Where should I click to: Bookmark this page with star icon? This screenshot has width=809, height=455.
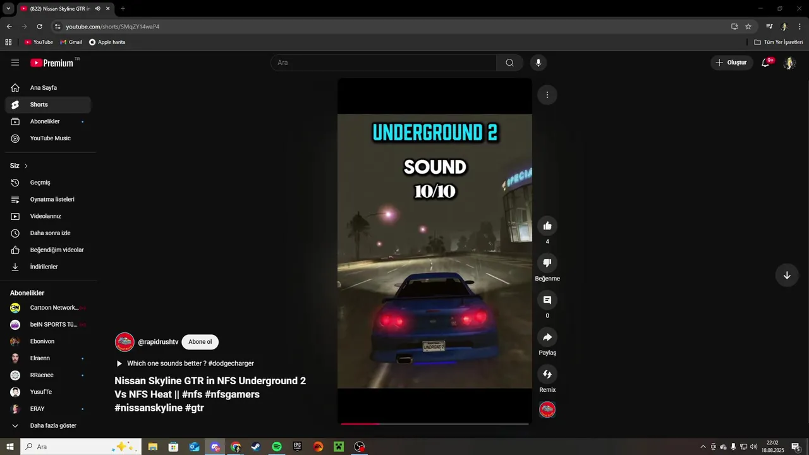tap(748, 27)
